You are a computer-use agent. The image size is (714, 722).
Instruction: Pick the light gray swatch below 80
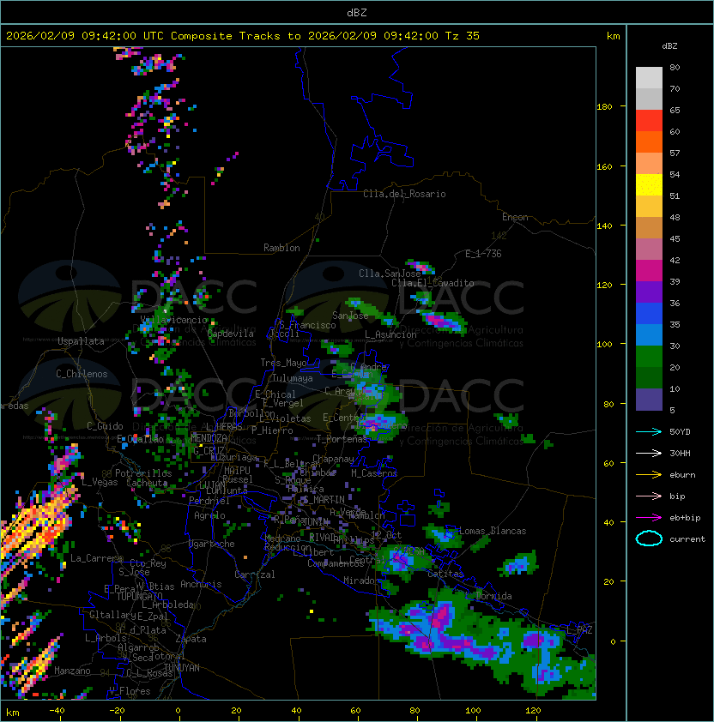coord(649,77)
